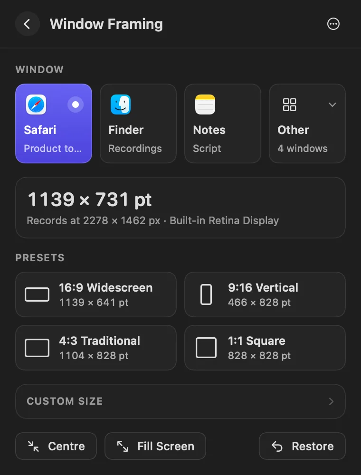Click the 16:9 widescreen rectangle icon
This screenshot has width=361, height=475.
coord(37,294)
